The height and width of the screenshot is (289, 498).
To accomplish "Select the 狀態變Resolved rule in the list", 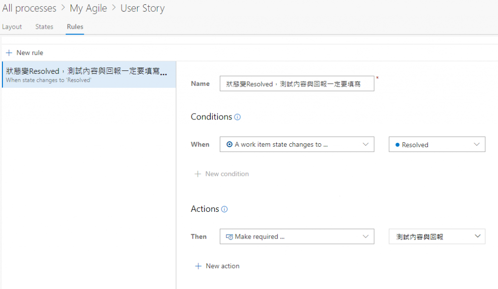I will pos(89,74).
